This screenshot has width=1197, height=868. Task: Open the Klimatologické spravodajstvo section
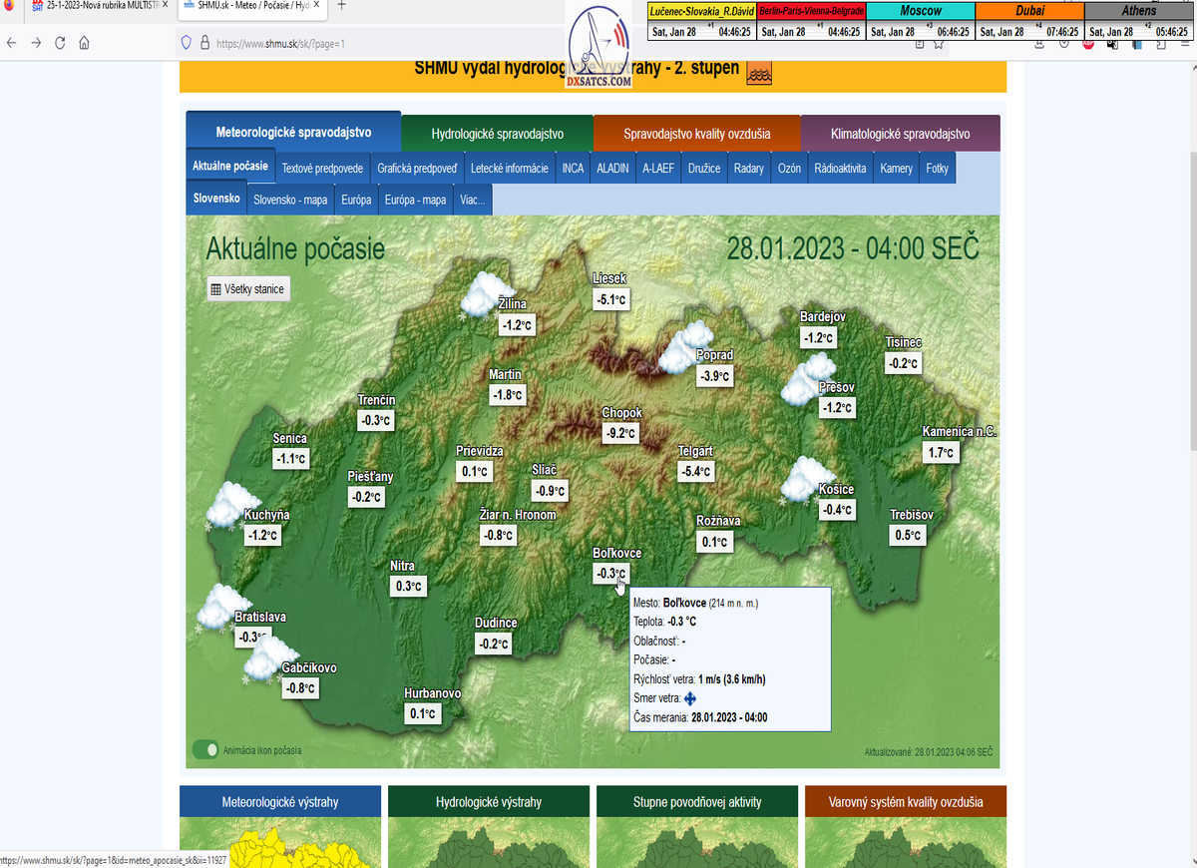tap(900, 134)
